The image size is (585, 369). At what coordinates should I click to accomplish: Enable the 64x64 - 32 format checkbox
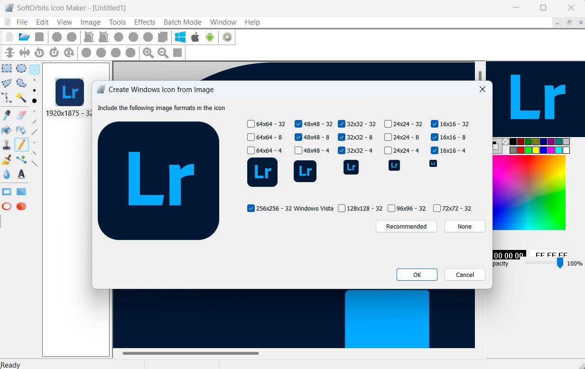click(251, 124)
